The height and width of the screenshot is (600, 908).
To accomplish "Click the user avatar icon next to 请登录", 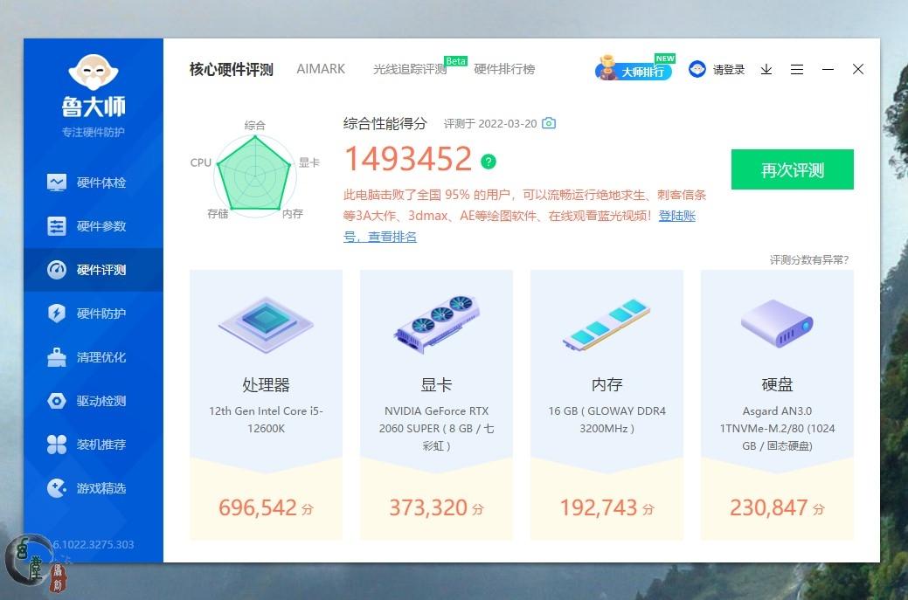I will click(697, 69).
